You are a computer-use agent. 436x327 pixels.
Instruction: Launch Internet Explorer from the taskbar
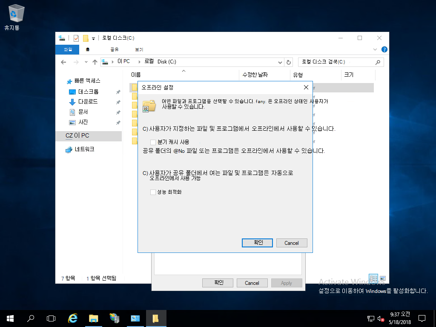click(x=72, y=318)
